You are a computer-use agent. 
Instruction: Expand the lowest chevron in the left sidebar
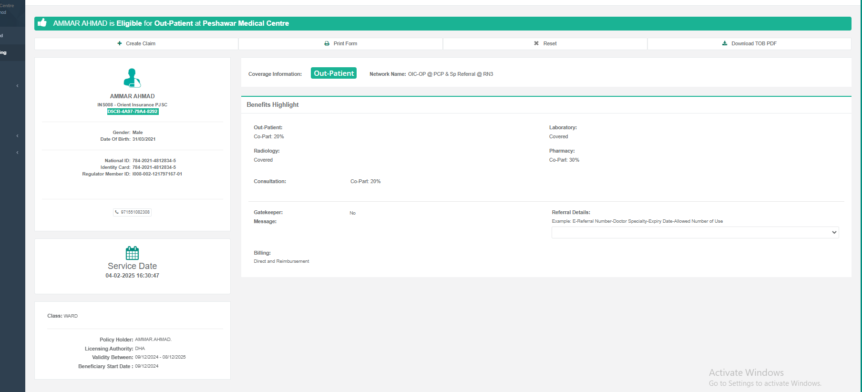pyautogui.click(x=17, y=153)
